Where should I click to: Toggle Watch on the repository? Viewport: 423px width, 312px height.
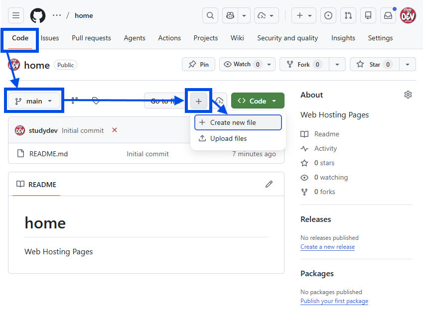tap(242, 64)
